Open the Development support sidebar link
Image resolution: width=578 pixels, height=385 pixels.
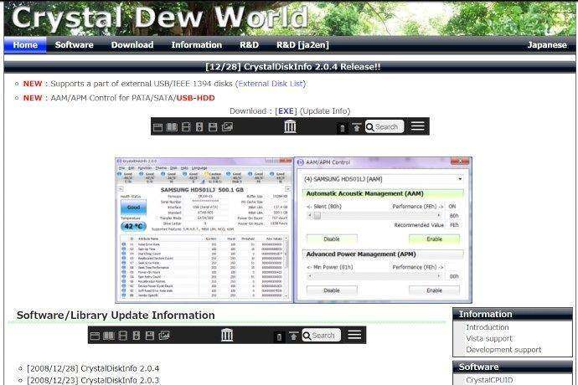click(503, 350)
